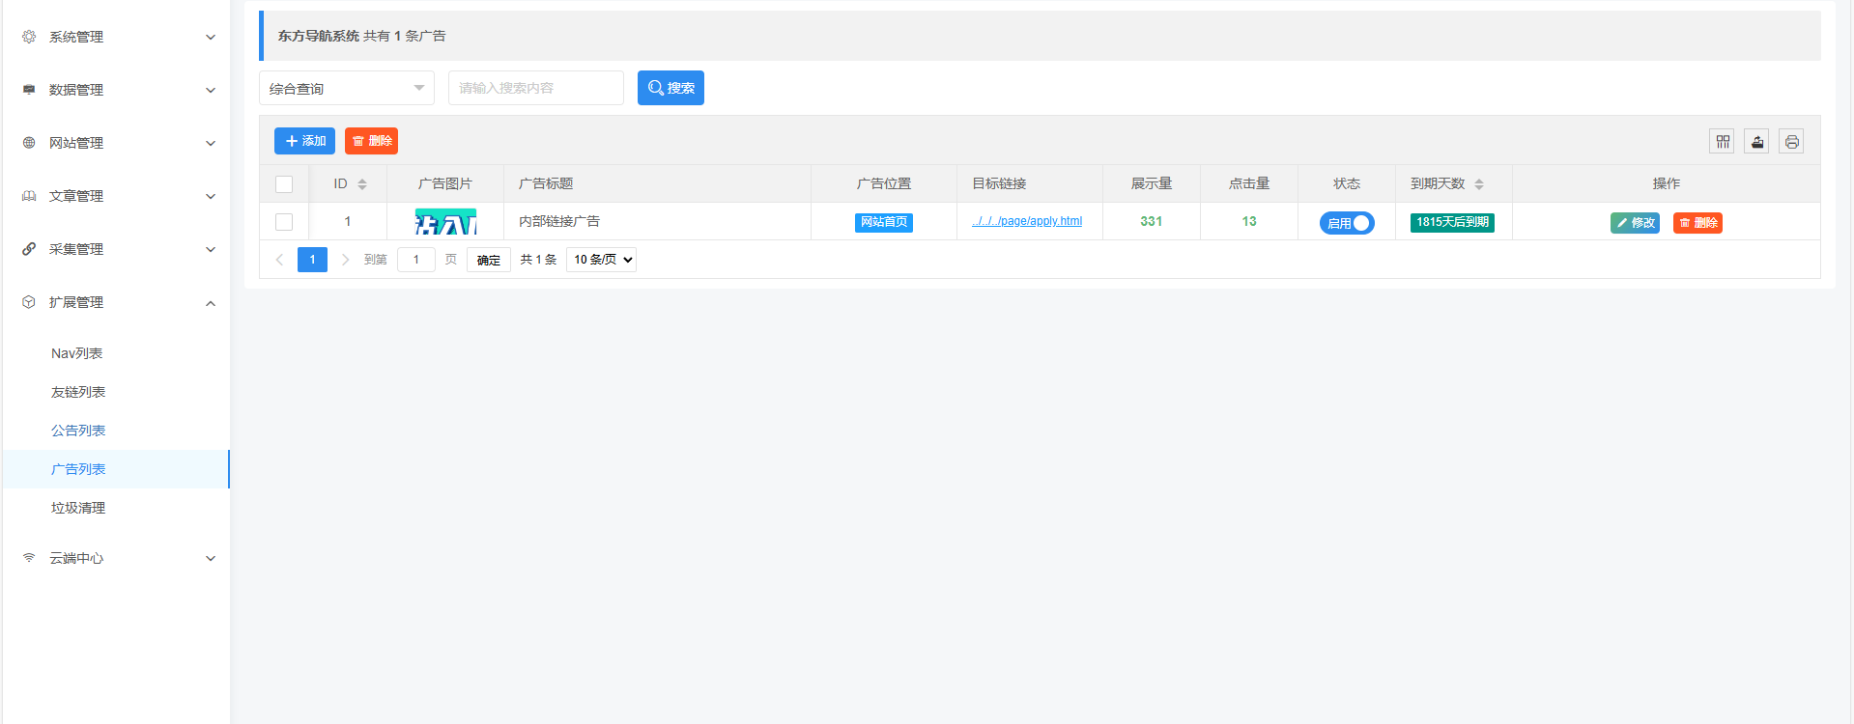1854x724 pixels.
Task: Open the page/apply.html target link
Action: [1027, 221]
